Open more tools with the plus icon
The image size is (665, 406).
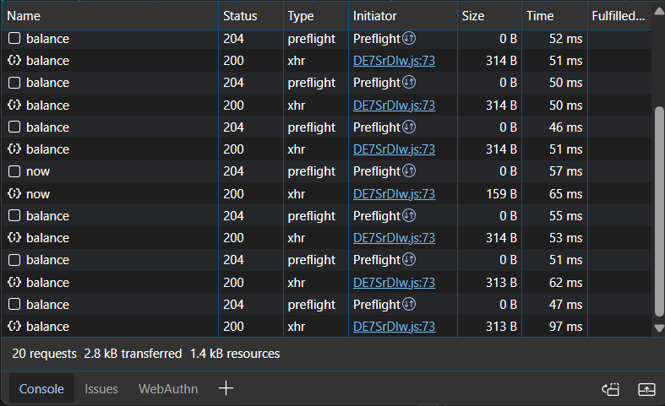[x=226, y=388]
